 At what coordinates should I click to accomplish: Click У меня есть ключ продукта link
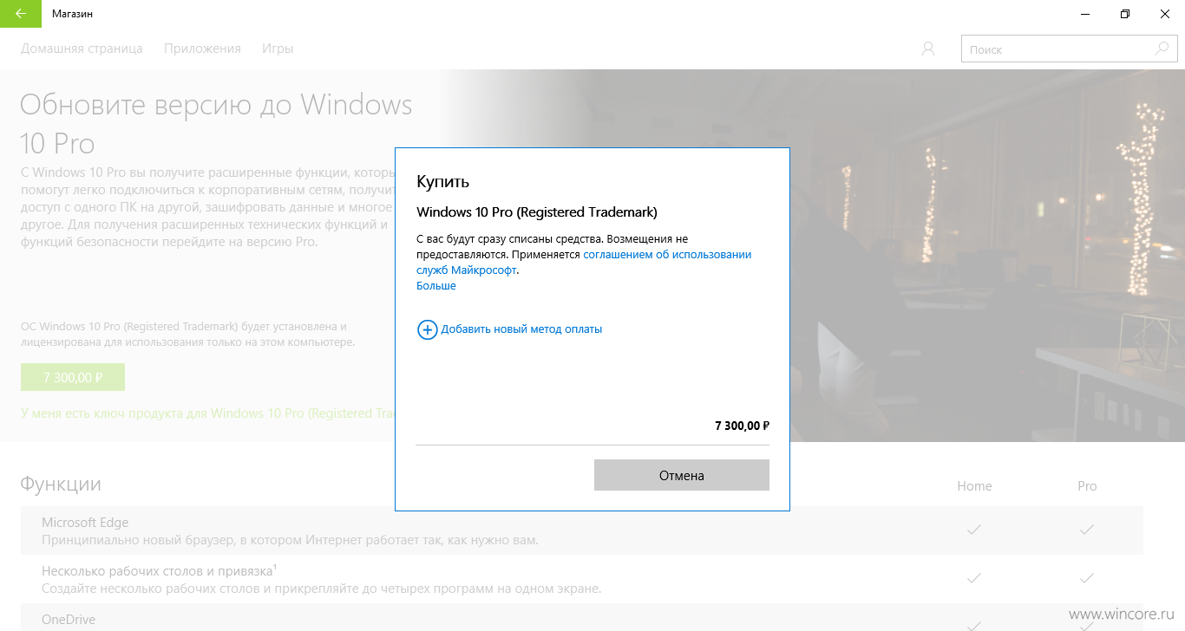(208, 413)
